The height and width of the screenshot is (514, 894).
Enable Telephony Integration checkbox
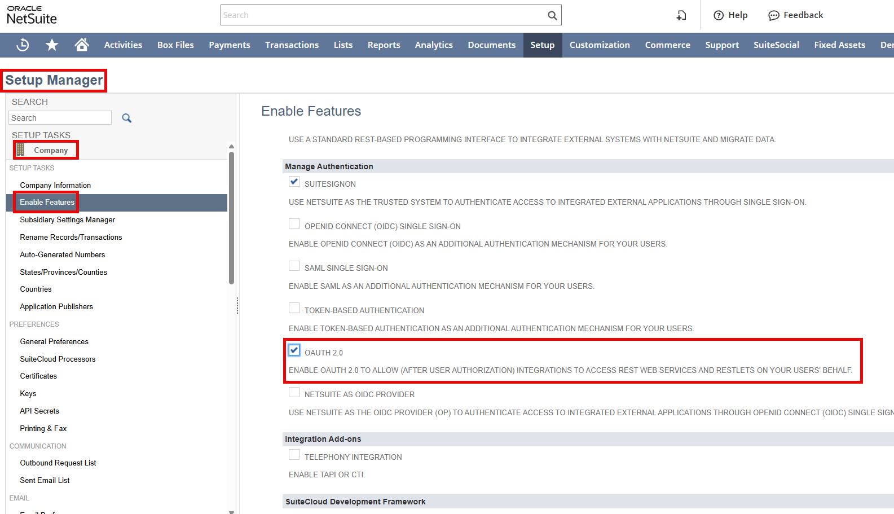point(294,455)
